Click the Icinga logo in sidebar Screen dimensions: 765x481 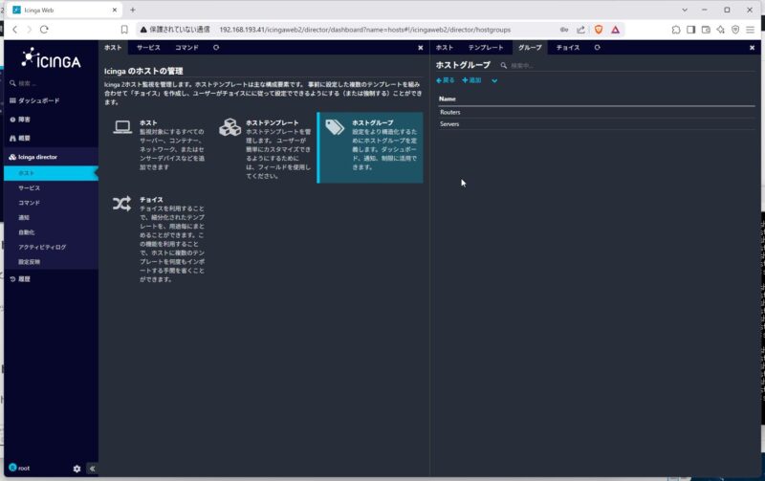(x=51, y=58)
